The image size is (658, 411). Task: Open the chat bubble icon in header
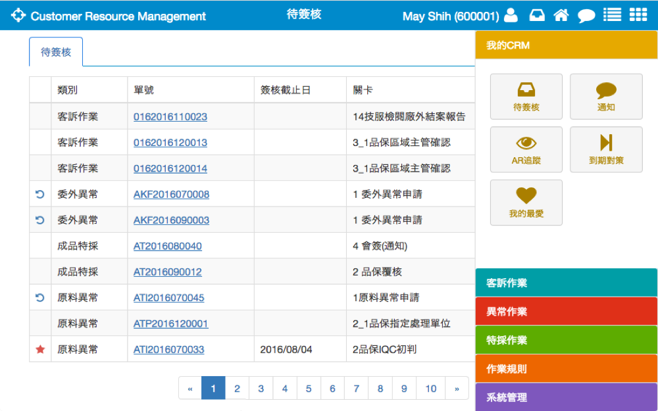(586, 16)
